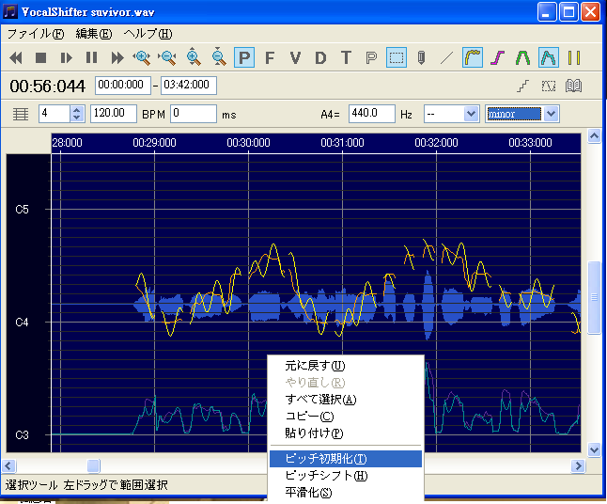Open the 編集 menu
Image resolution: width=607 pixels, height=504 pixels.
[x=94, y=34]
